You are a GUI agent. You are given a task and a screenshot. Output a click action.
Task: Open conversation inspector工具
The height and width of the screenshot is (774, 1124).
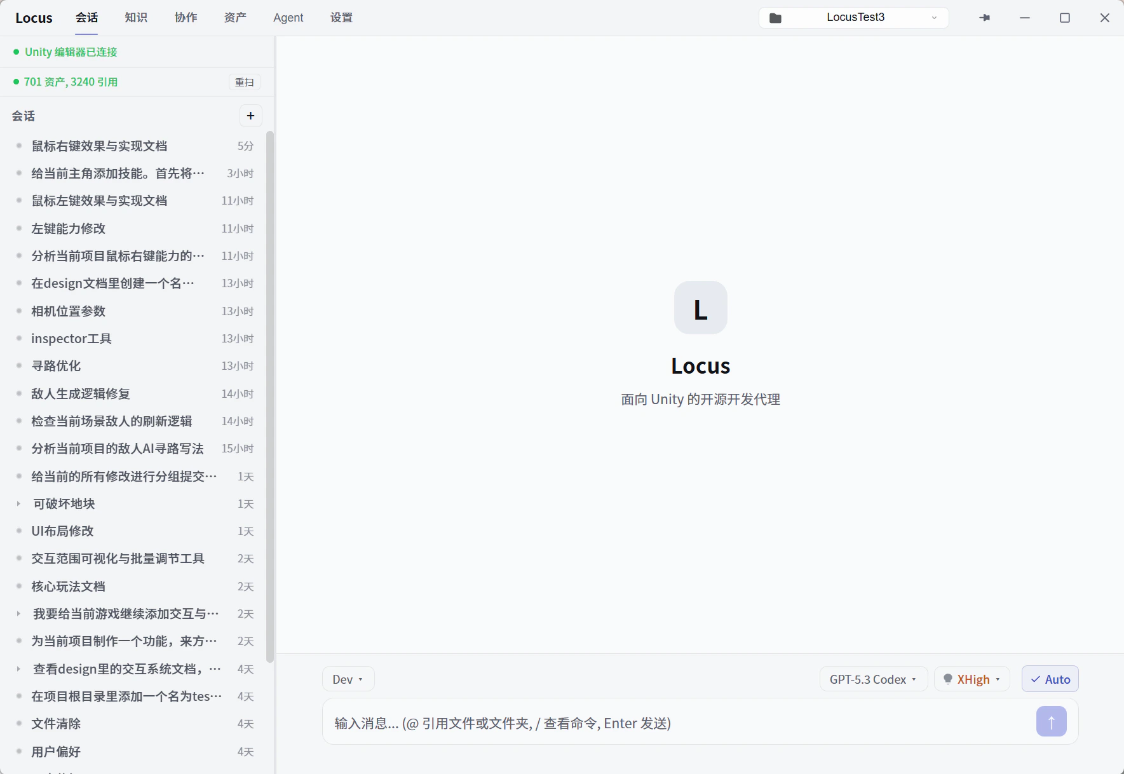[135, 339]
